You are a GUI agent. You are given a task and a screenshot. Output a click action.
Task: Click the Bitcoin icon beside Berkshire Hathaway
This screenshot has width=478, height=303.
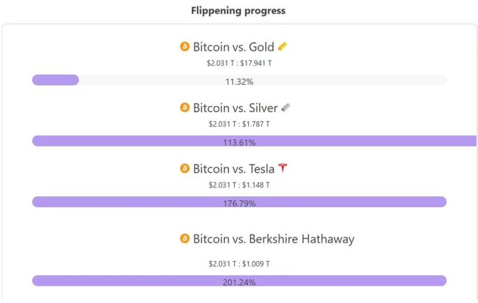click(x=185, y=239)
